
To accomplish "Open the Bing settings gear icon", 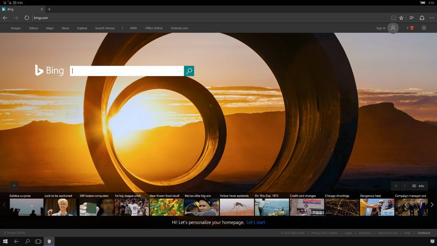I will [424, 28].
